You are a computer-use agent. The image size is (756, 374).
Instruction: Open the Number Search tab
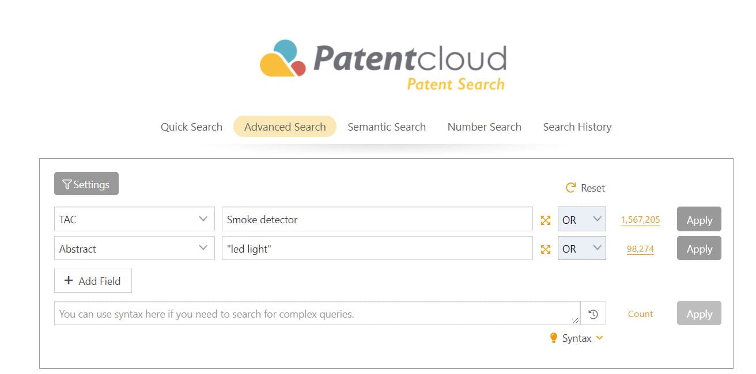484,127
